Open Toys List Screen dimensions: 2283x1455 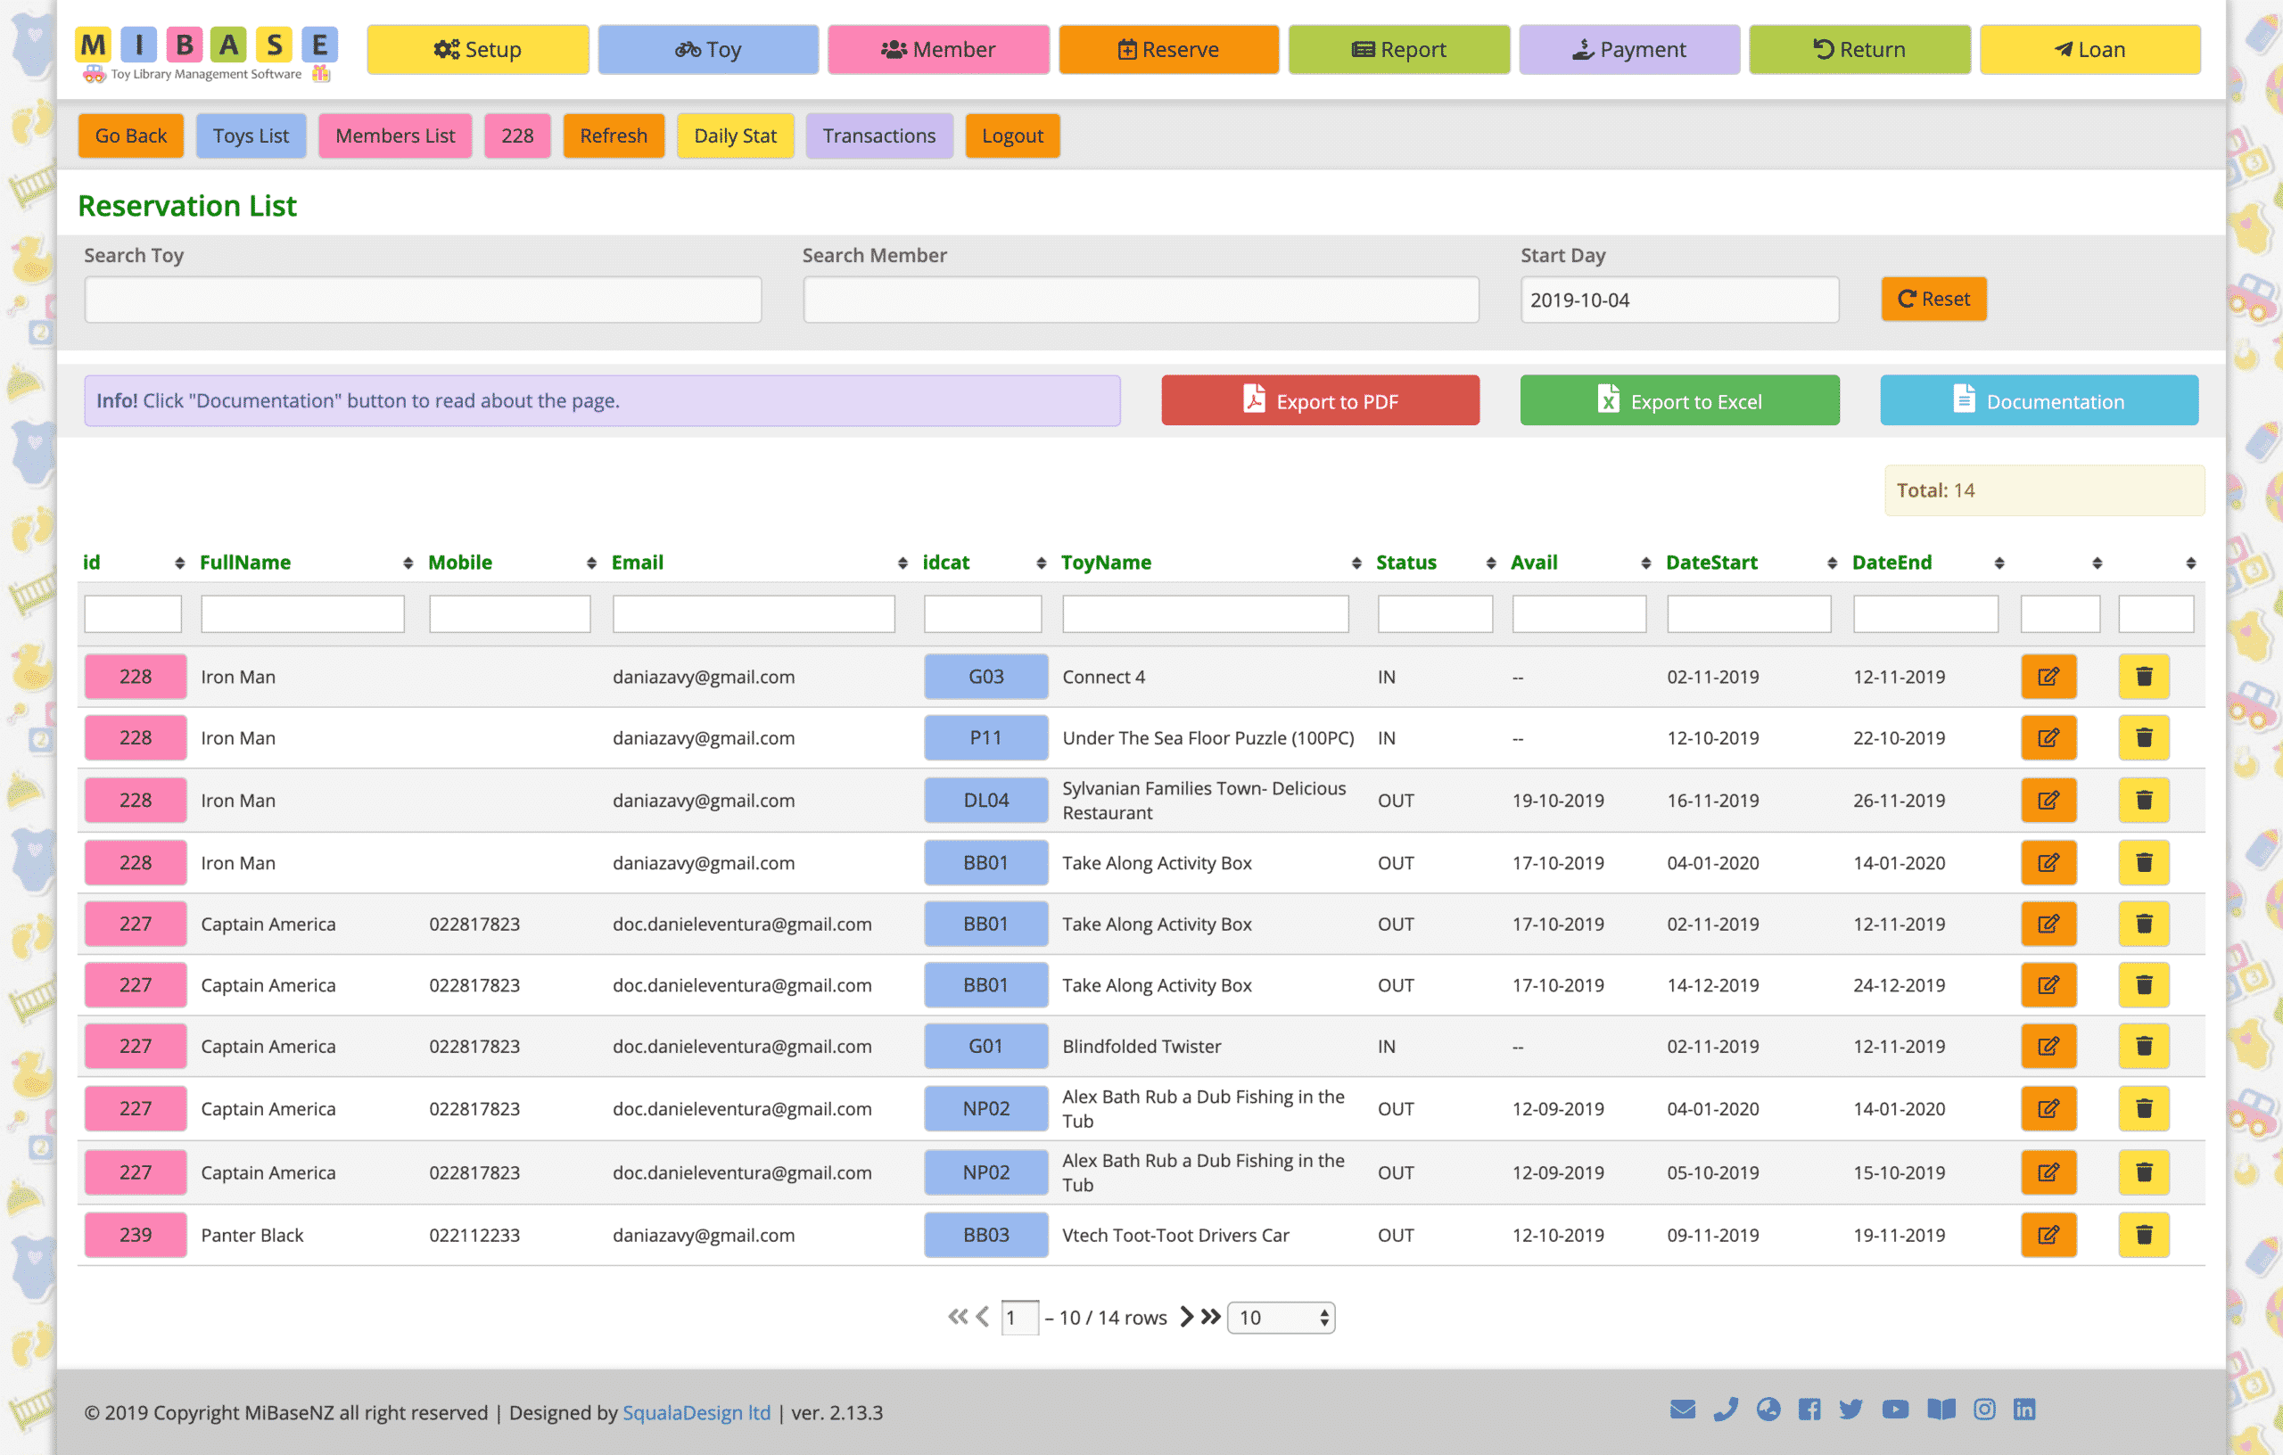pos(251,136)
